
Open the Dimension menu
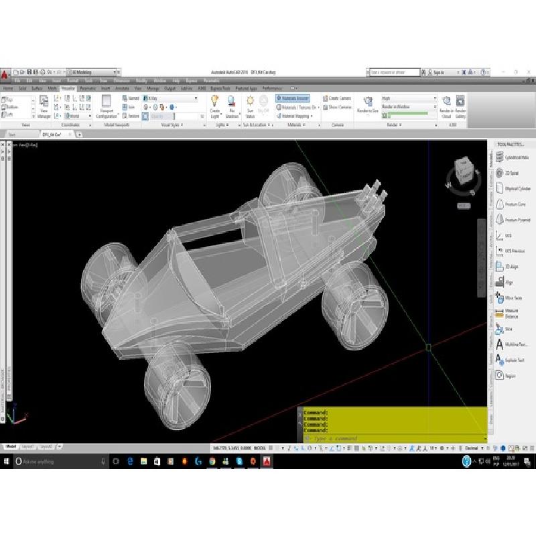pos(122,80)
